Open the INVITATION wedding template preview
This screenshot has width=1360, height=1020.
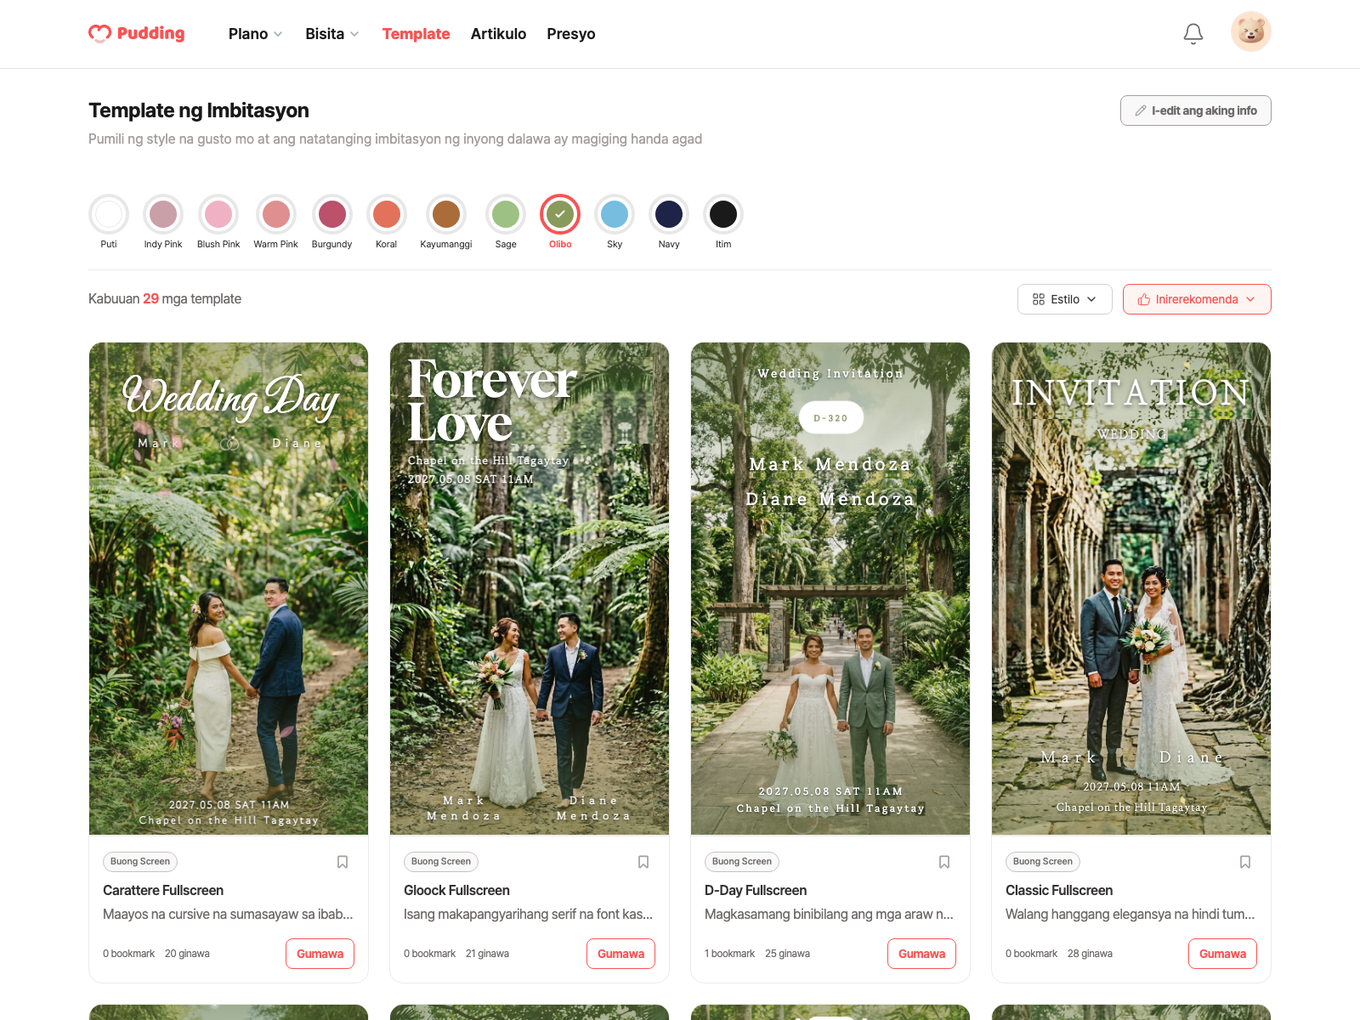tap(1131, 588)
